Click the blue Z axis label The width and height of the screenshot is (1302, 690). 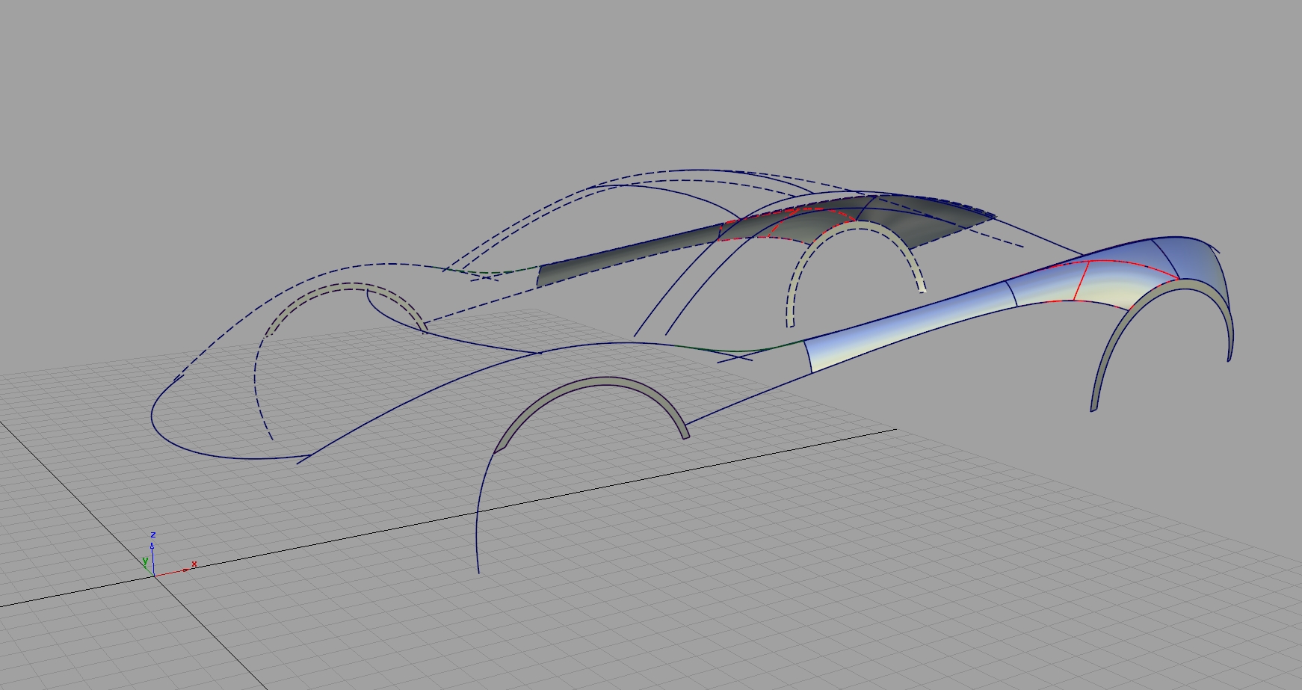(x=154, y=535)
